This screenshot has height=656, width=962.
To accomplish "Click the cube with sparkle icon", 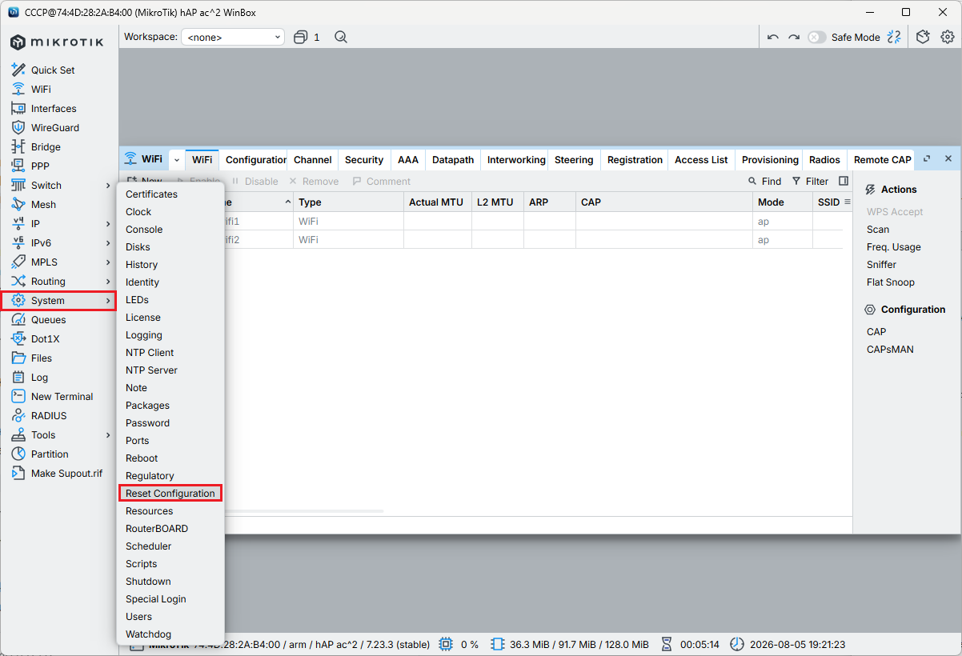I will (x=923, y=37).
